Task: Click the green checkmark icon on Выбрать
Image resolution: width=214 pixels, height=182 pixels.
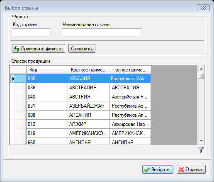Action: [147, 170]
